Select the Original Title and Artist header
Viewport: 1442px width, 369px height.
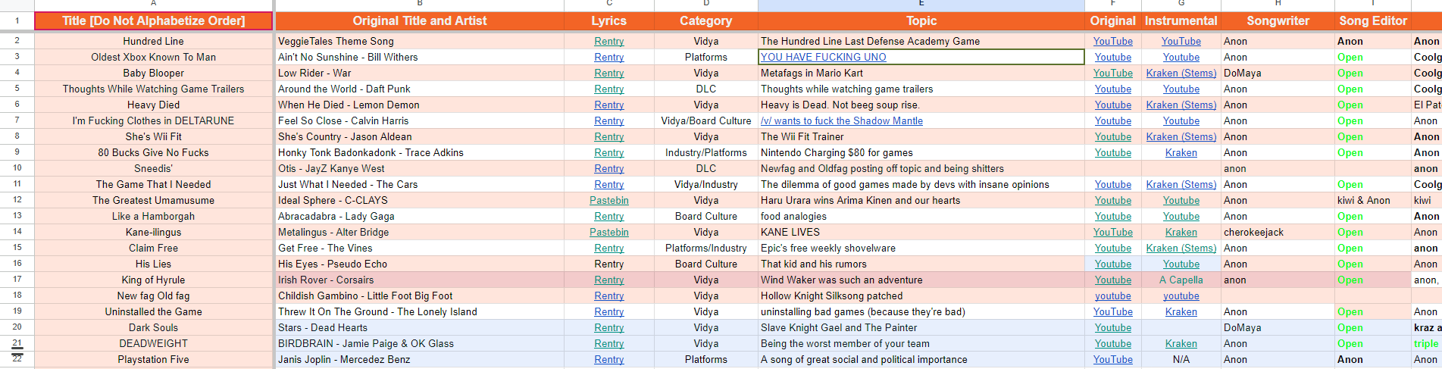(419, 21)
